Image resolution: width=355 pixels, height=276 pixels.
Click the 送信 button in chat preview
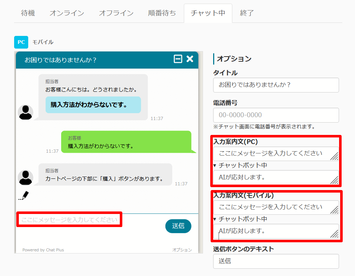(x=178, y=226)
